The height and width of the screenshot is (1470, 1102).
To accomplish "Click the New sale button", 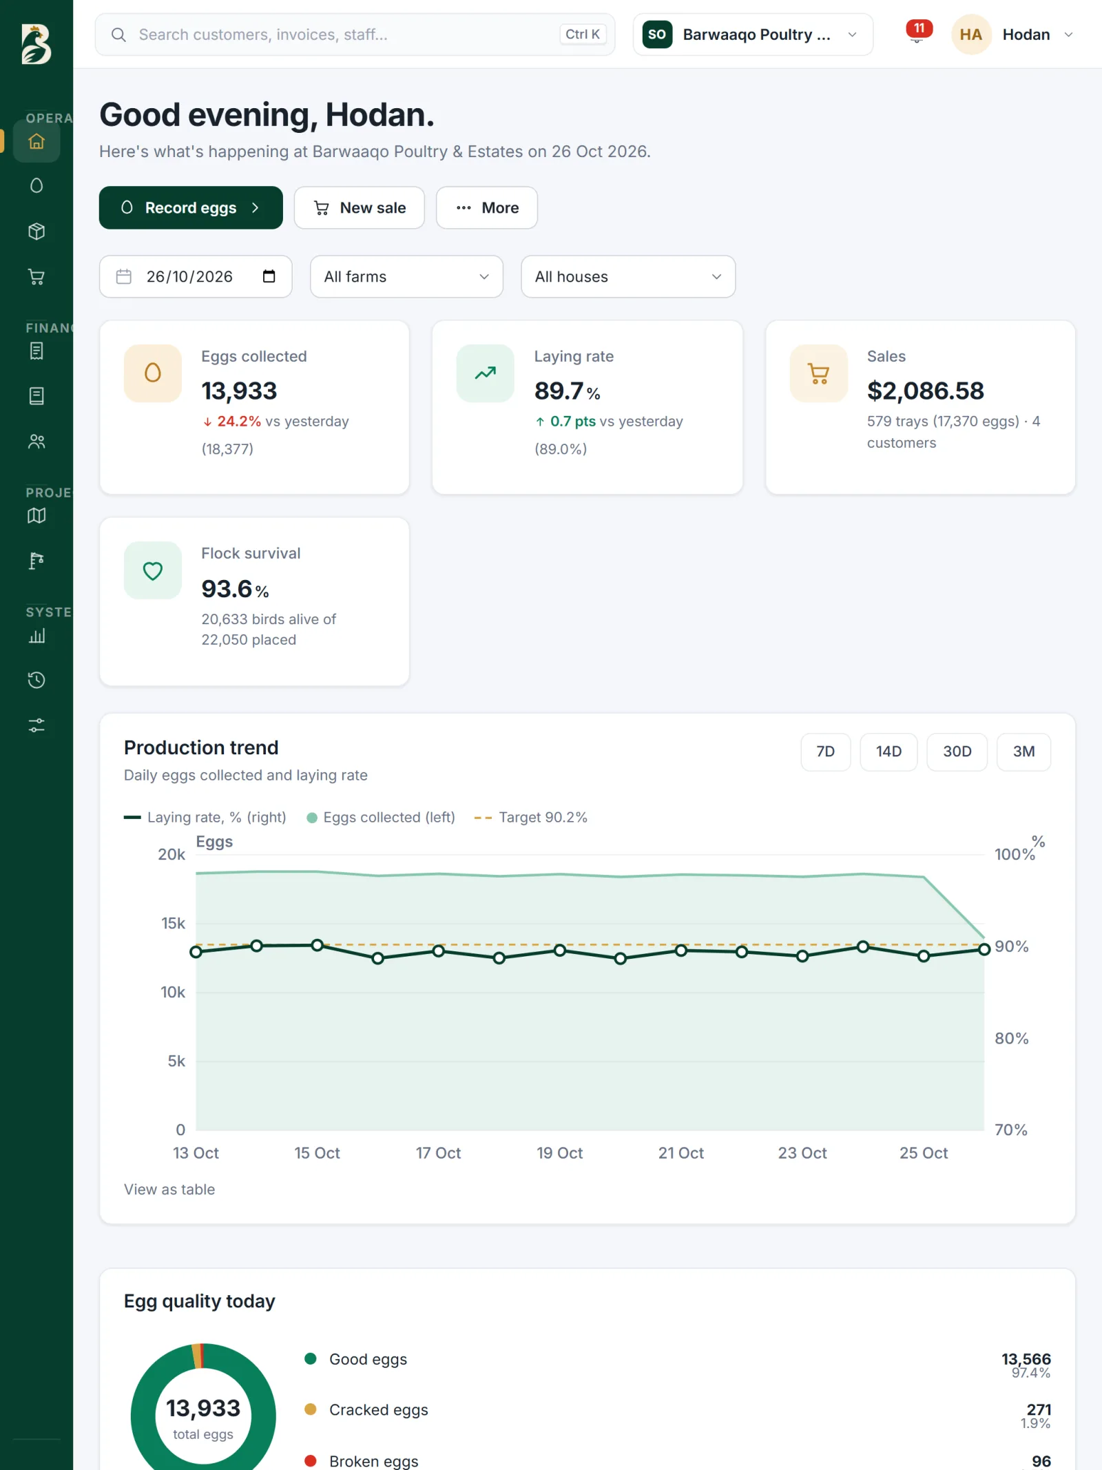I will (x=360, y=207).
